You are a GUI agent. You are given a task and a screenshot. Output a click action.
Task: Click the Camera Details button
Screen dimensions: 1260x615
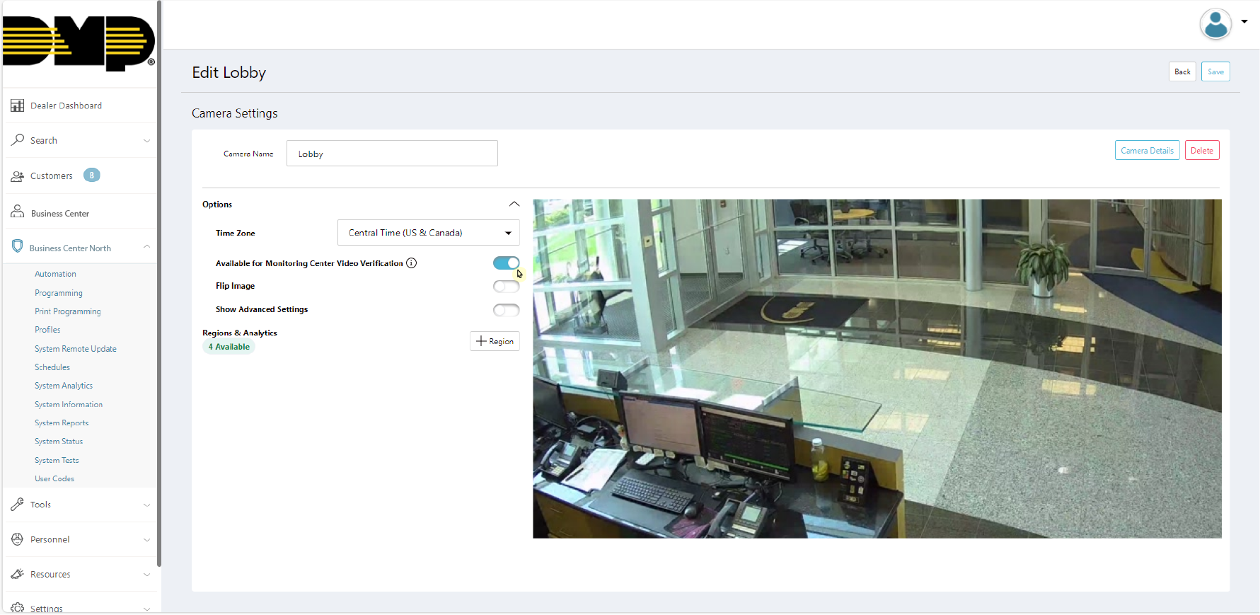pos(1147,151)
